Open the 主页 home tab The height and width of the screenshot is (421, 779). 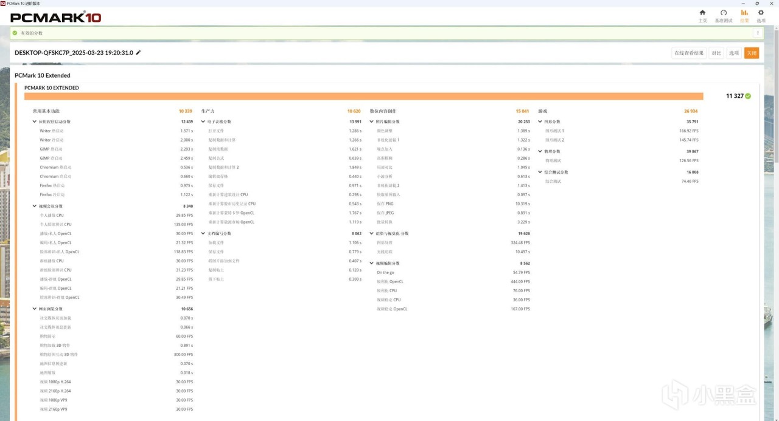702,16
